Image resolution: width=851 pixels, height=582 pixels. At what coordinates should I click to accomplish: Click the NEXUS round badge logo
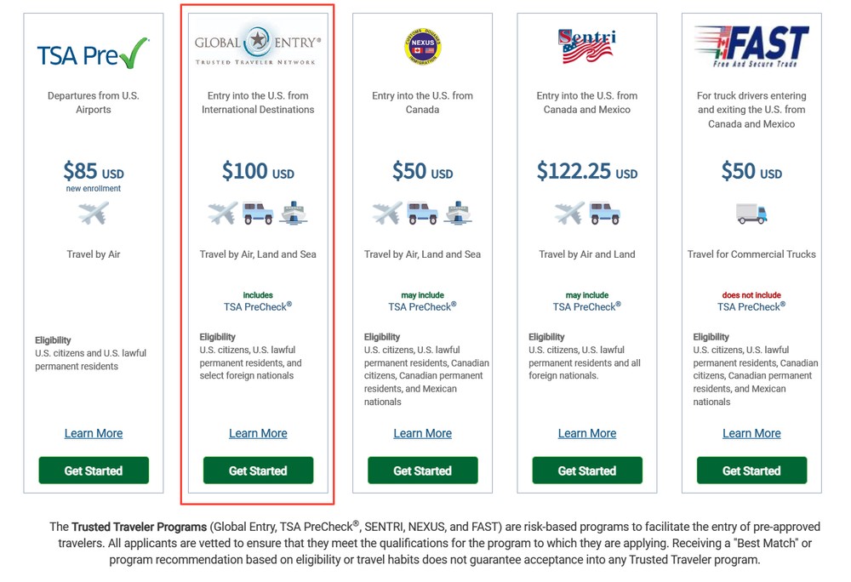(x=422, y=47)
